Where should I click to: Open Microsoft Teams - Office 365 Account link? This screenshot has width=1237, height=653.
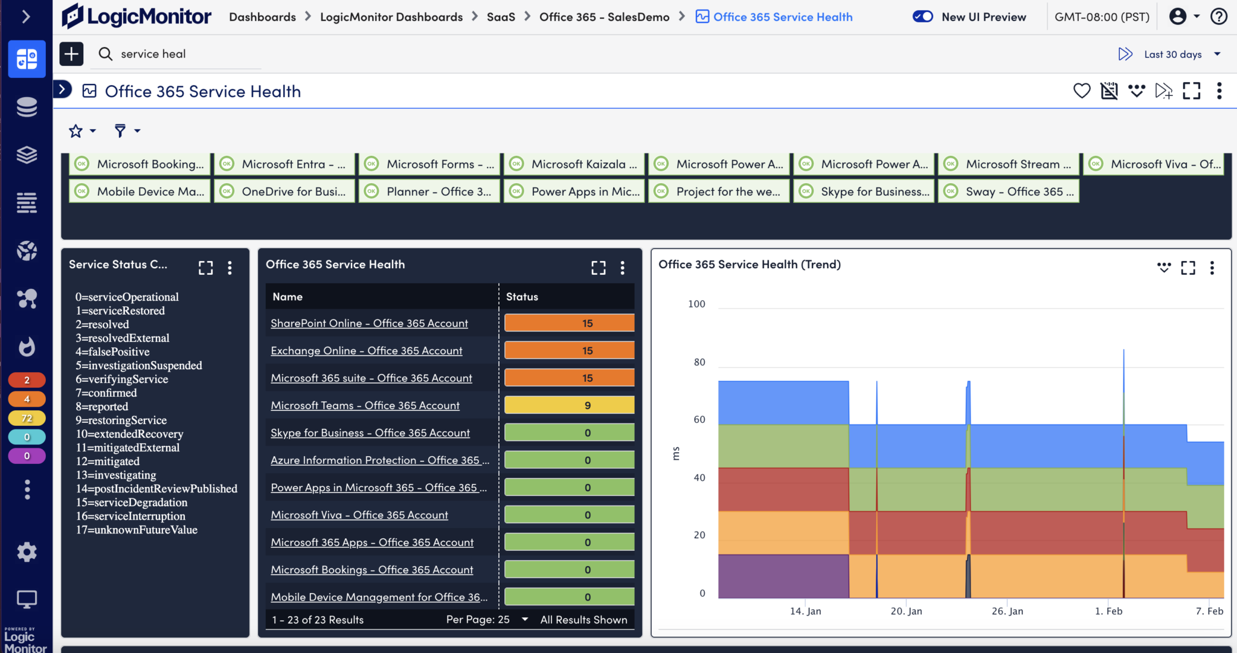pos(365,405)
